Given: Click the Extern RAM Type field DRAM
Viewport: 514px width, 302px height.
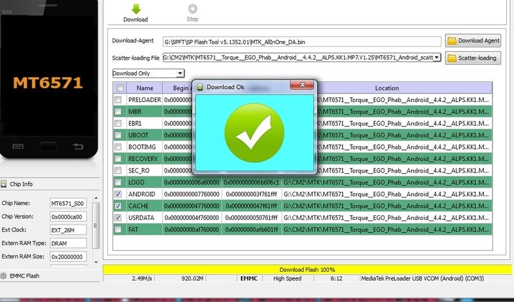Looking at the screenshot, I should (68, 244).
